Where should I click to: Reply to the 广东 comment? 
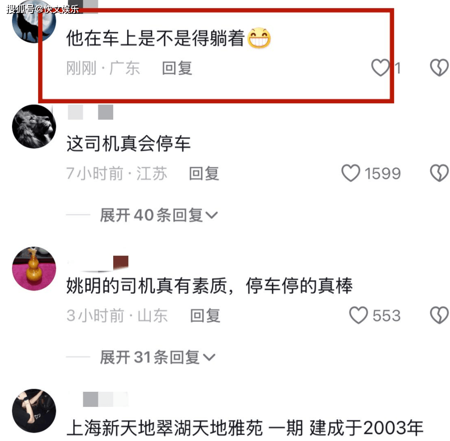click(x=177, y=69)
